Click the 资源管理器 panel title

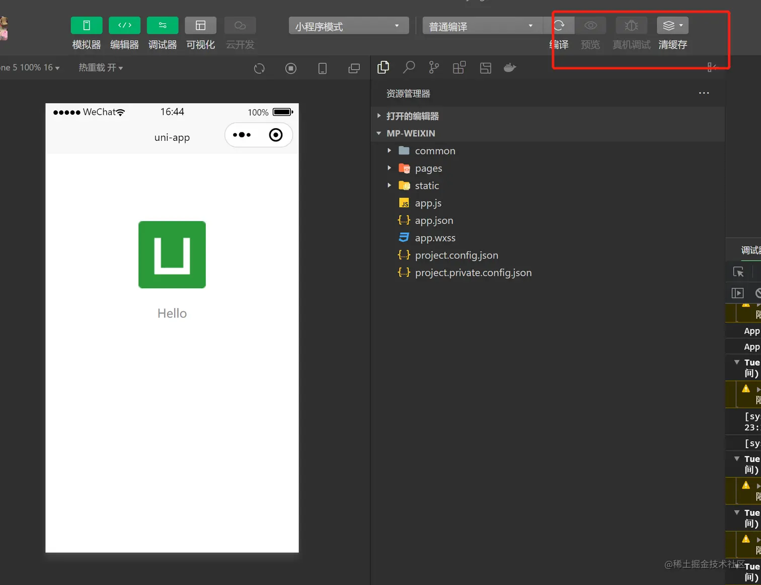(408, 94)
